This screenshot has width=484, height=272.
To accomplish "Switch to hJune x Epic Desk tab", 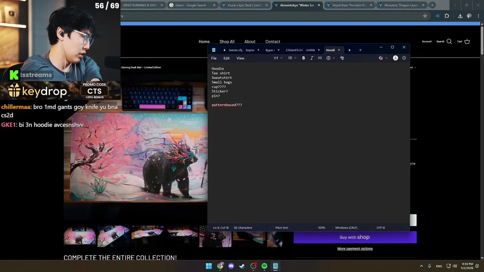I will click(244, 5).
